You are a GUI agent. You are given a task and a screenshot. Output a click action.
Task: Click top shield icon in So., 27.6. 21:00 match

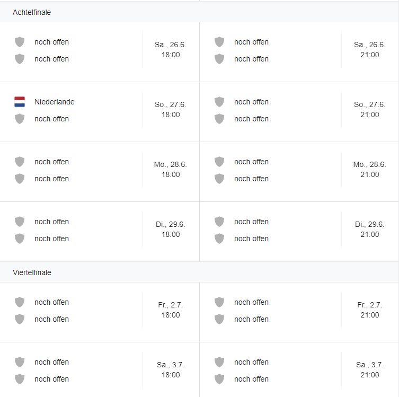tap(219, 102)
